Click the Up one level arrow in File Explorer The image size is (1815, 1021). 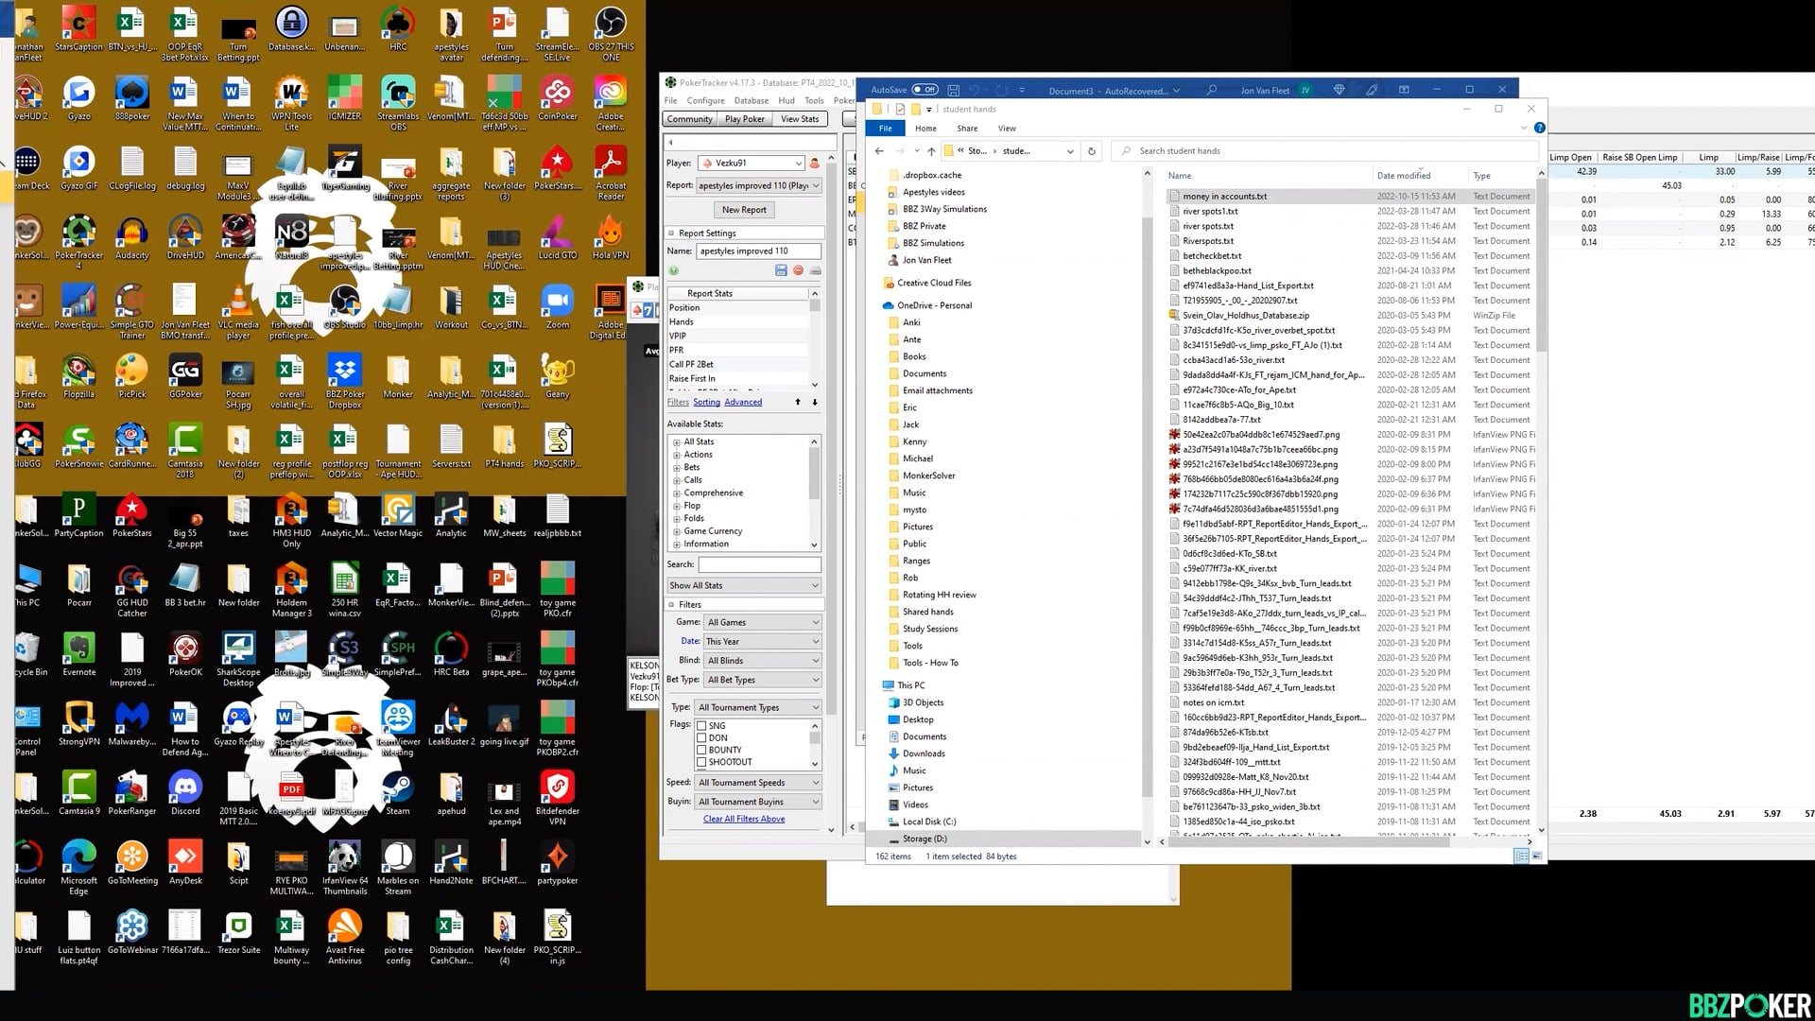(x=931, y=150)
